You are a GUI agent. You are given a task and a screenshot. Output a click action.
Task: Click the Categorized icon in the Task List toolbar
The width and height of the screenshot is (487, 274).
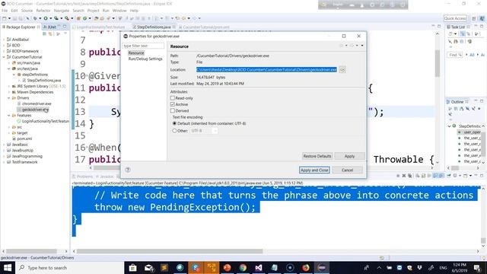(463, 33)
